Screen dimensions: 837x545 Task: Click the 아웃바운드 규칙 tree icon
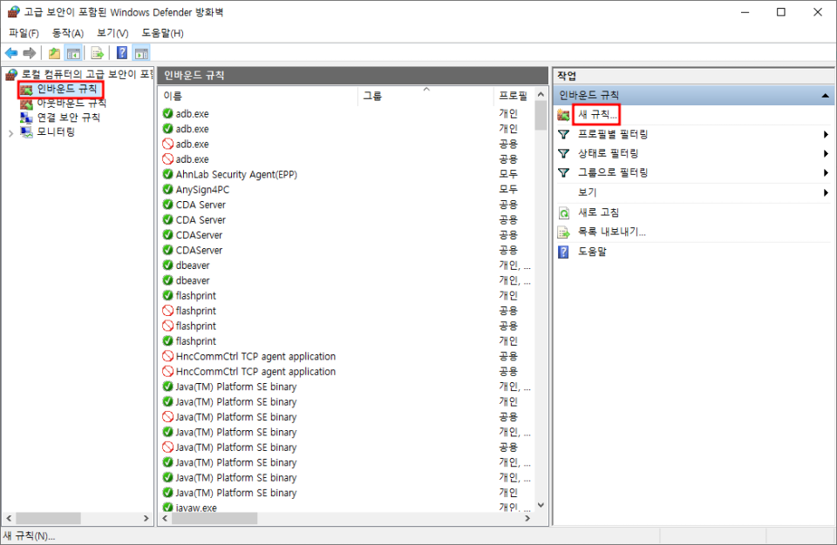[26, 103]
